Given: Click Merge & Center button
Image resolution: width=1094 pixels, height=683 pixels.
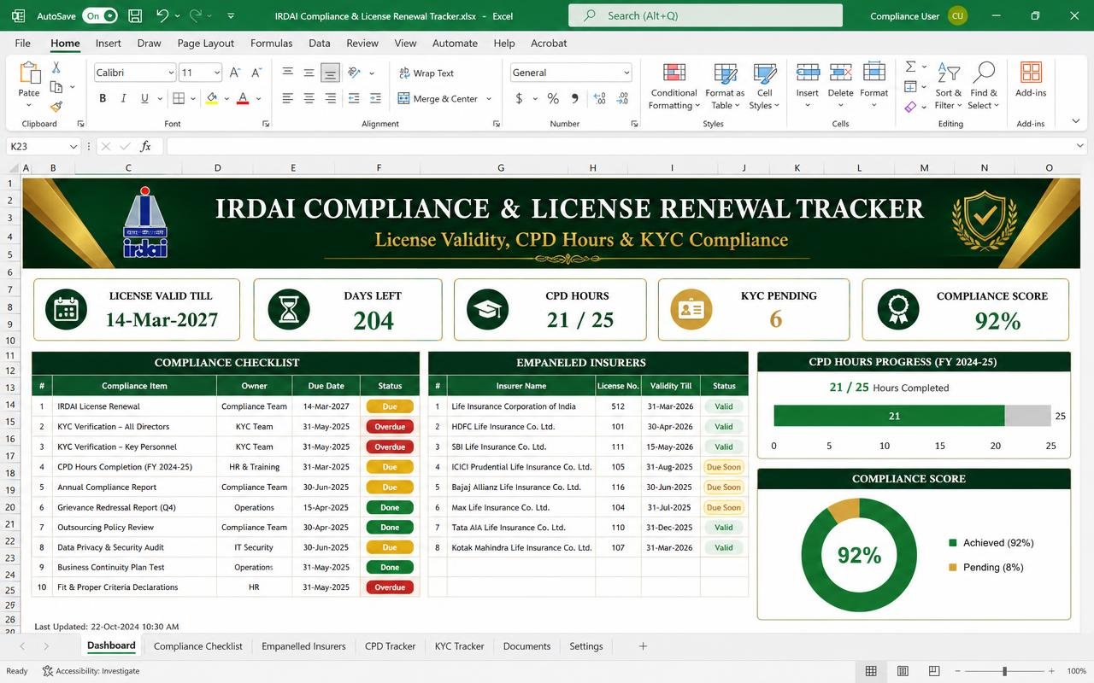Looking at the screenshot, I should pos(438,98).
